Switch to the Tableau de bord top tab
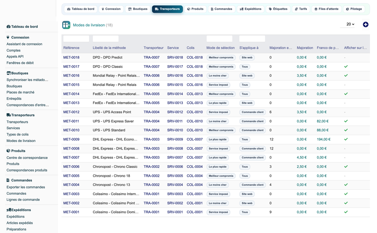Viewport: 377px width, 233px height. coord(81,9)
